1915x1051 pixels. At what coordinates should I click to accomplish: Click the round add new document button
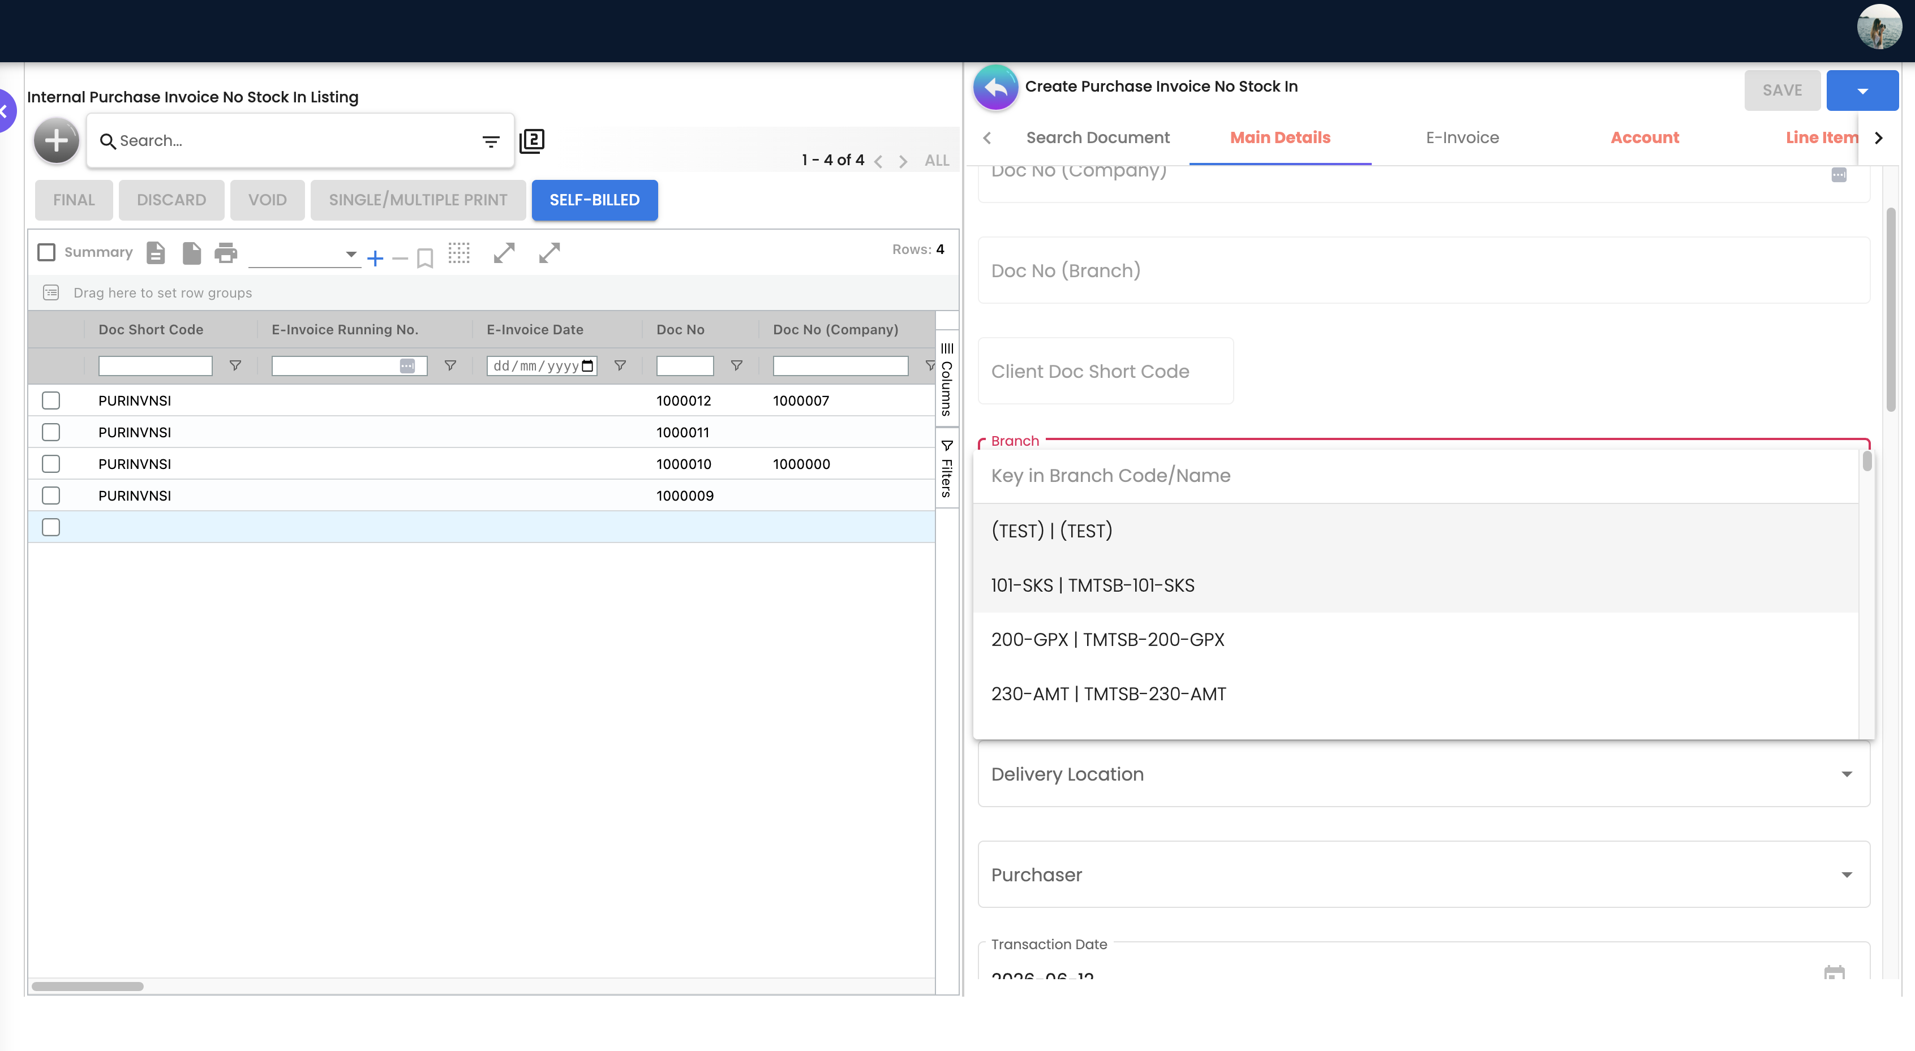[x=57, y=140]
